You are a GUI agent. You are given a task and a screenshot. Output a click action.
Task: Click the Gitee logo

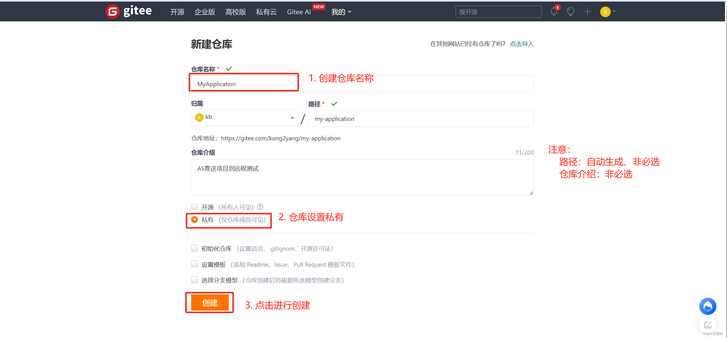[129, 11]
